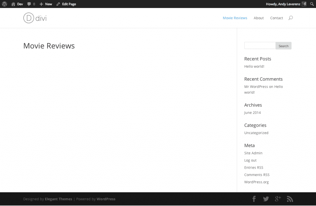316x206 pixels.
Task: Open the Hello world! recent post
Action: (254, 66)
